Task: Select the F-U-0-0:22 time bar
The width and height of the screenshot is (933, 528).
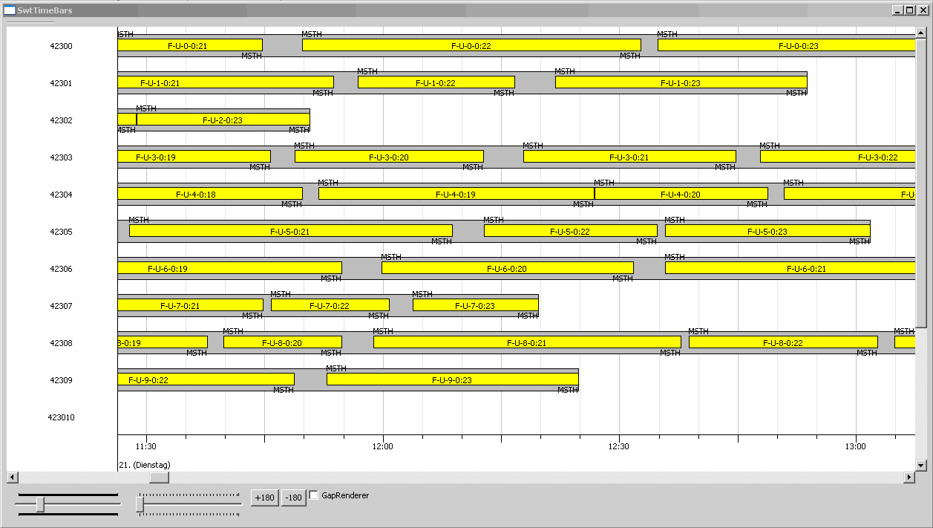Action: click(471, 45)
